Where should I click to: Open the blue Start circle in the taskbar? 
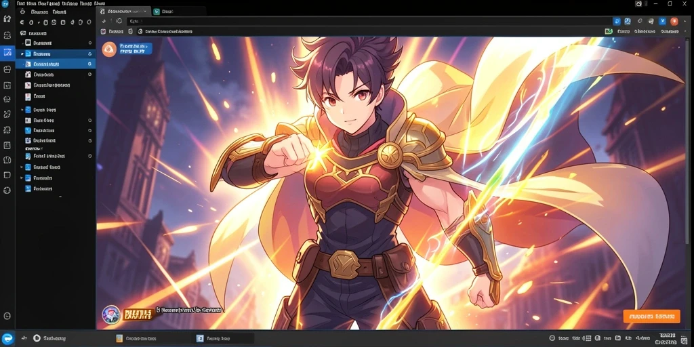click(x=8, y=338)
